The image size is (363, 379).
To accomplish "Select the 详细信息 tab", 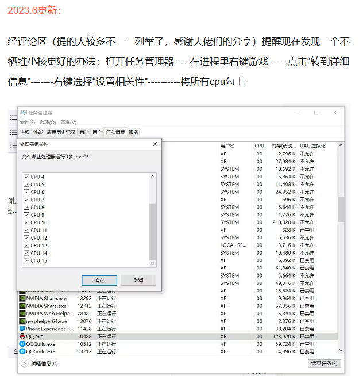I will point(115,132).
